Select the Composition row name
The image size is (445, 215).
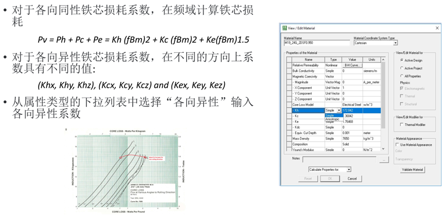308,144
